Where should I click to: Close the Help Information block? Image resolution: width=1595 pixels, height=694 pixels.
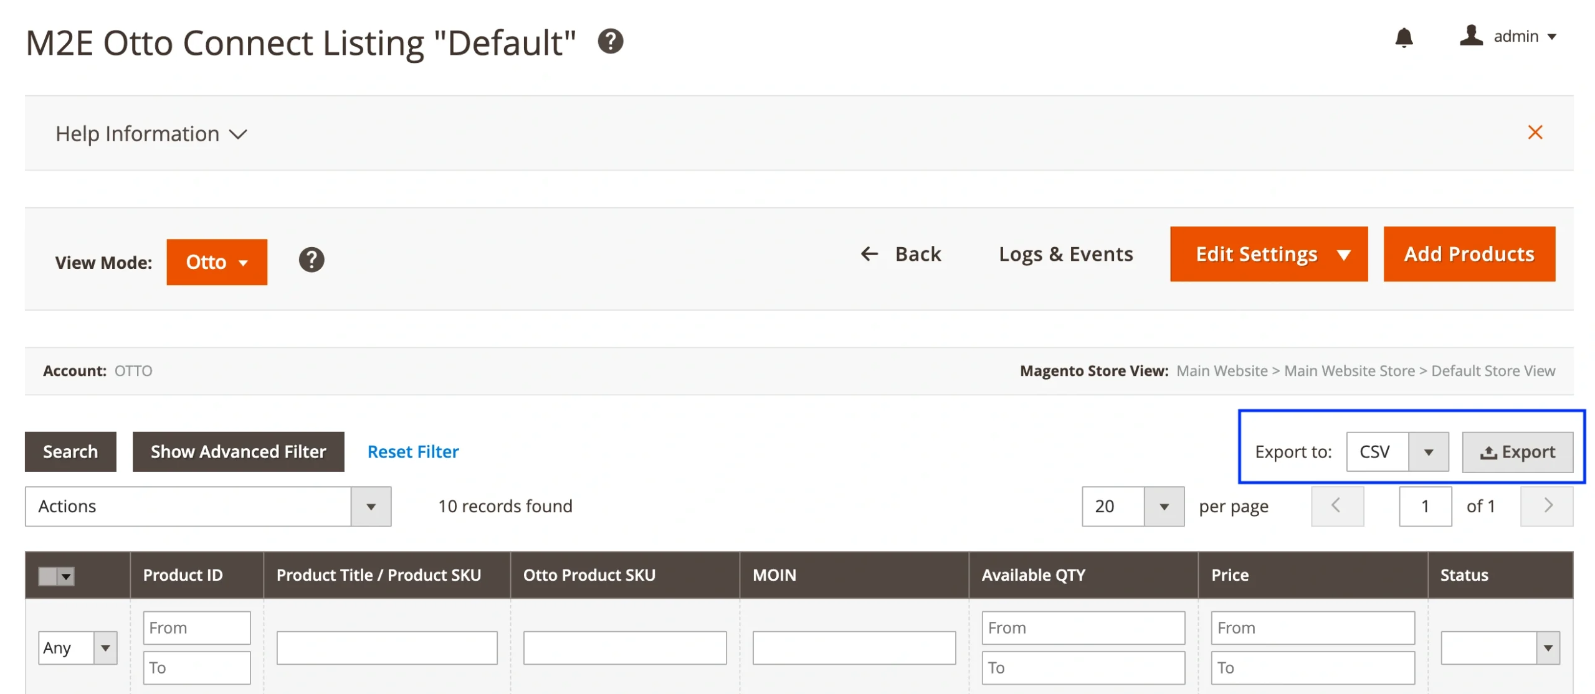[1535, 132]
